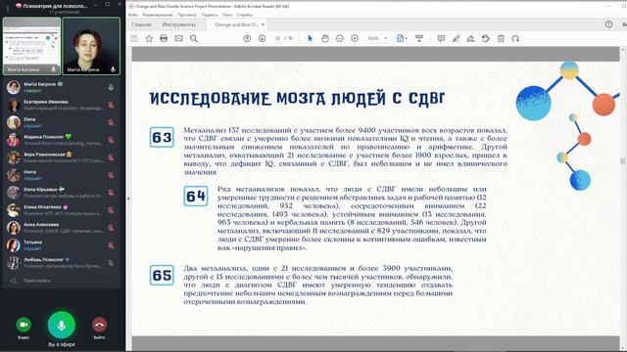
Task: Open the shared screen thumbnail of Maria Karpova
Action: coord(31,46)
